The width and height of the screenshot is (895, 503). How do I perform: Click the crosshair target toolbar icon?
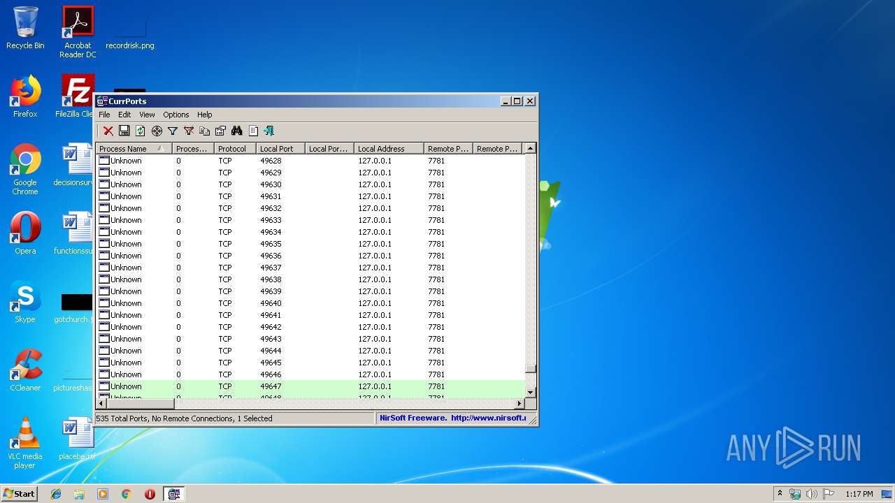pyautogui.click(x=157, y=131)
